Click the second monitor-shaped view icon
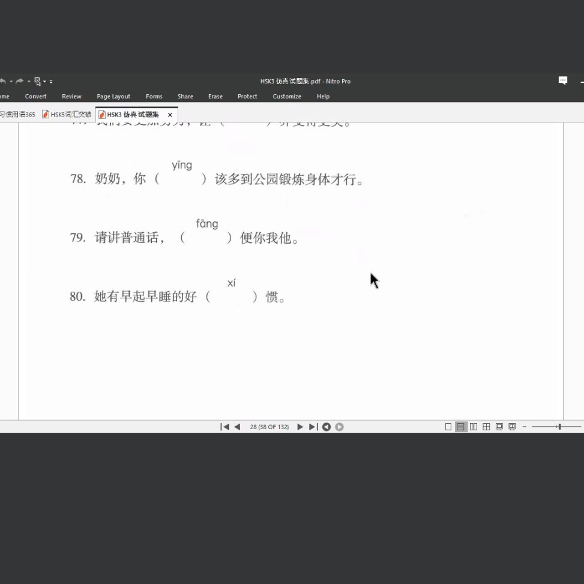 tap(513, 427)
